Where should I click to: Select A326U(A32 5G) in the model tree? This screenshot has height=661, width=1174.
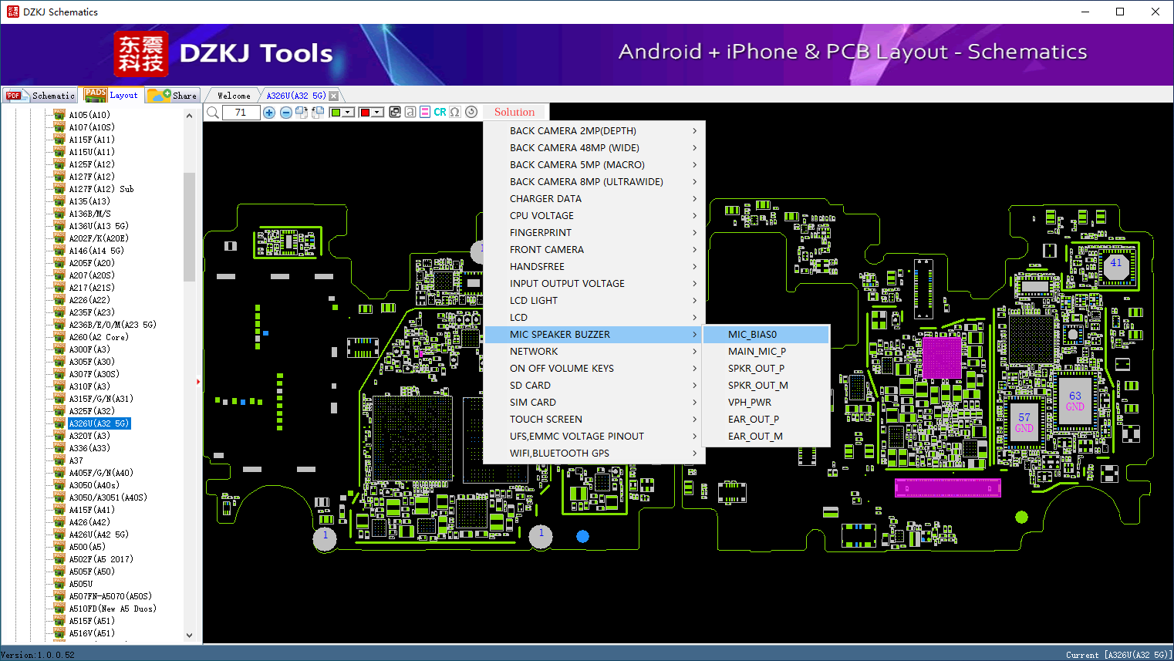coord(100,423)
